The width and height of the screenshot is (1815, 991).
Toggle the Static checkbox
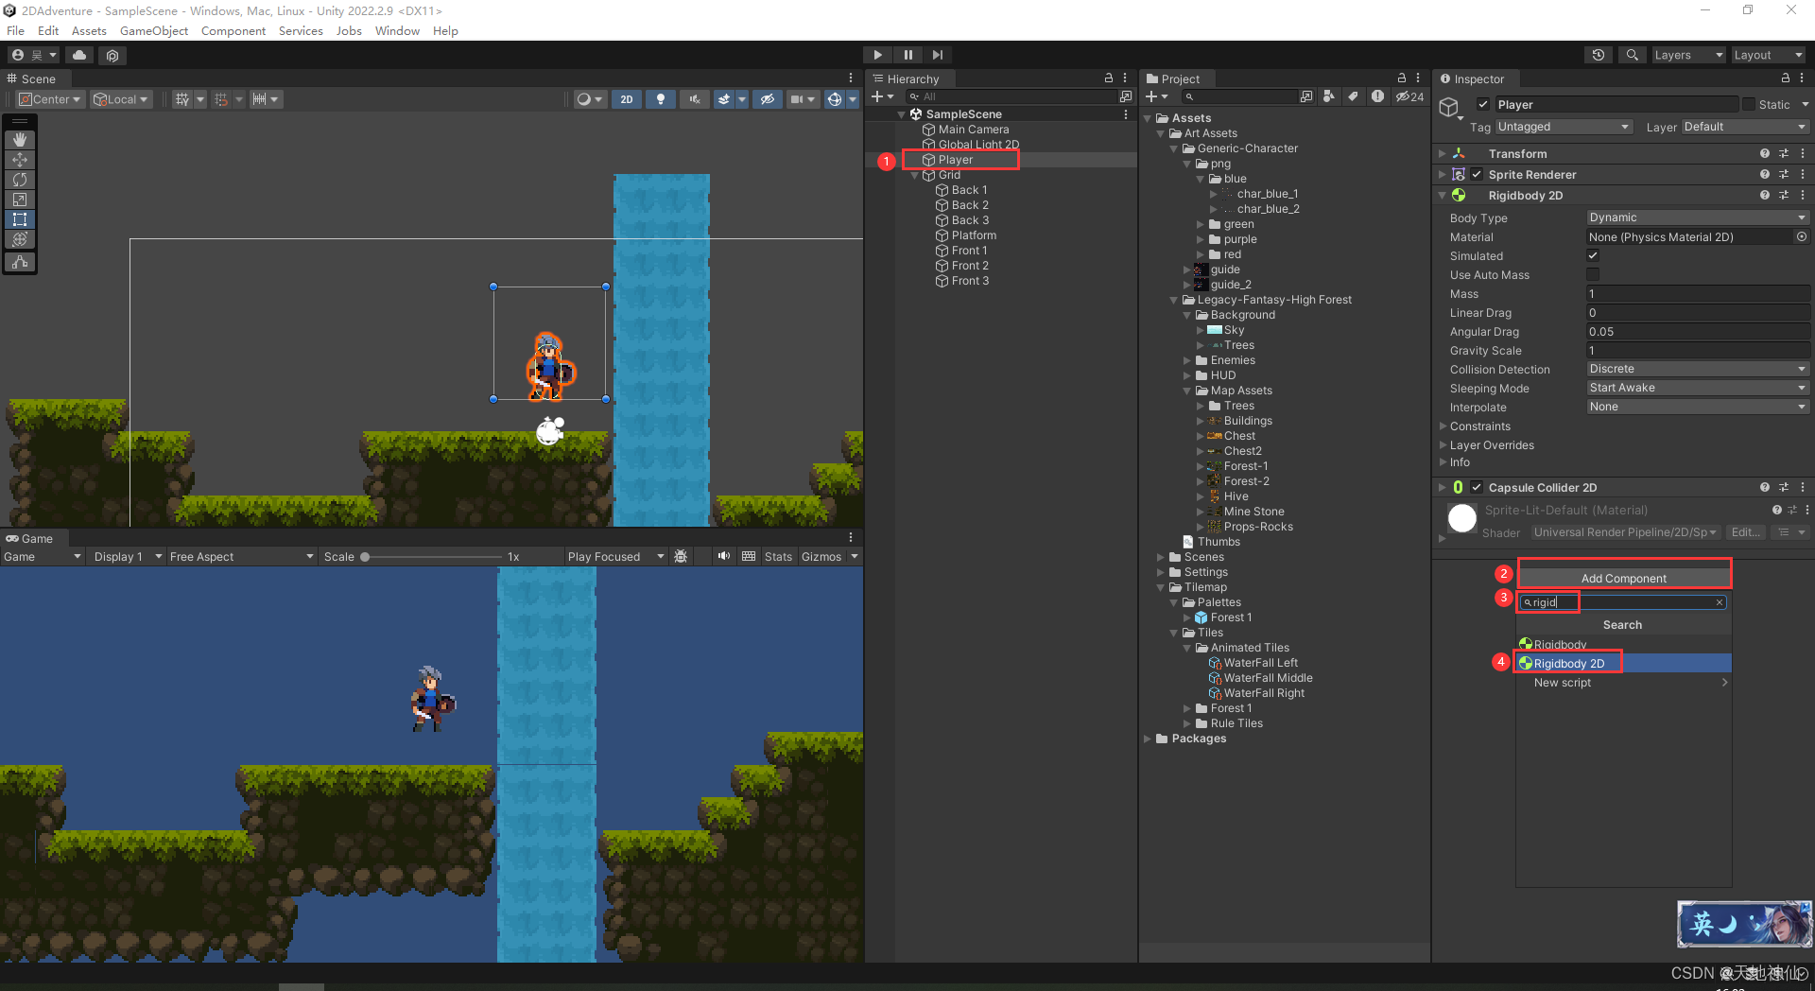tap(1749, 105)
